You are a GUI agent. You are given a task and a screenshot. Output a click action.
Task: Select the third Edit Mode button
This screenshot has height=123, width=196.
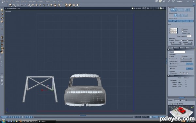(188, 10)
